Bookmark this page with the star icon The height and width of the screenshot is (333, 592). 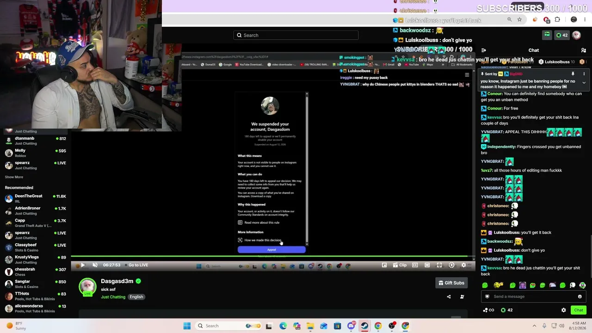pos(519,19)
